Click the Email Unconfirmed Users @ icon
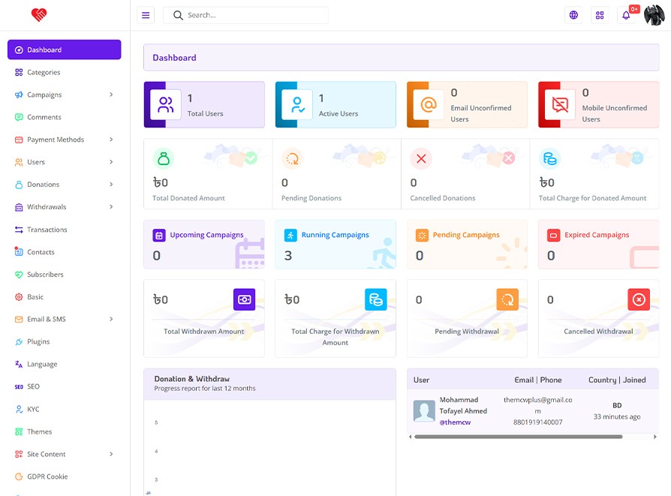 [429, 105]
